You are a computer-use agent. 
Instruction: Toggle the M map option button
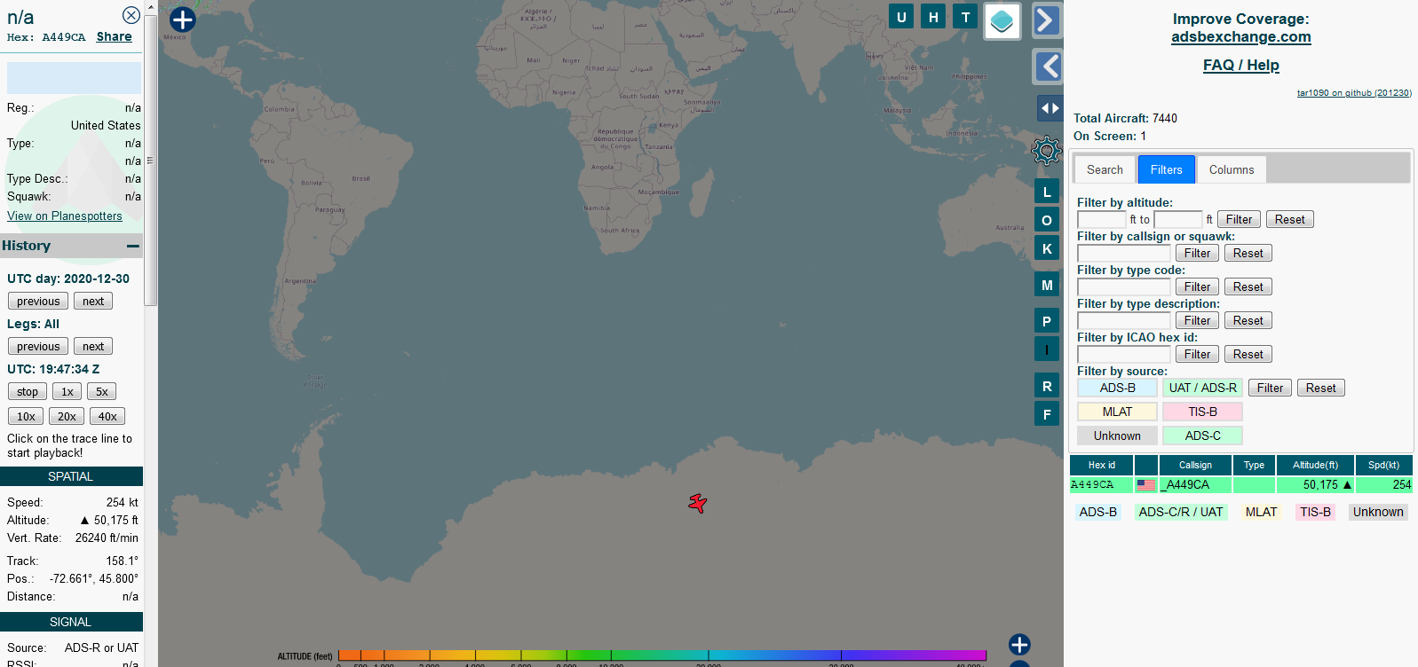coord(1047,285)
